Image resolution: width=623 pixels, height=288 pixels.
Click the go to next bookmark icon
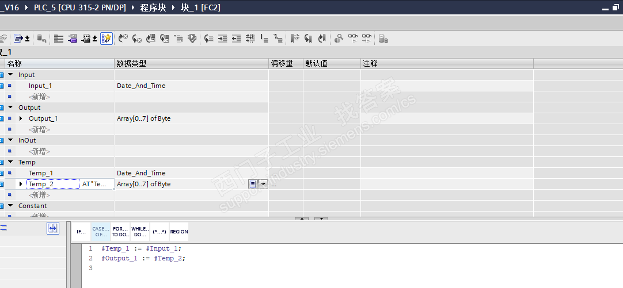point(322,39)
